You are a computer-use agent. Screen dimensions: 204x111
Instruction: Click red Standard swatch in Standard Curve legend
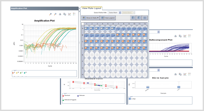tap(63, 95)
